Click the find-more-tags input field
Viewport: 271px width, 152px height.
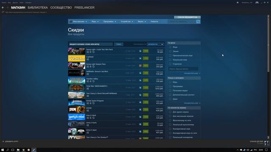tap(183, 69)
